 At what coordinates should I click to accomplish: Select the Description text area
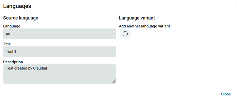click(60, 74)
